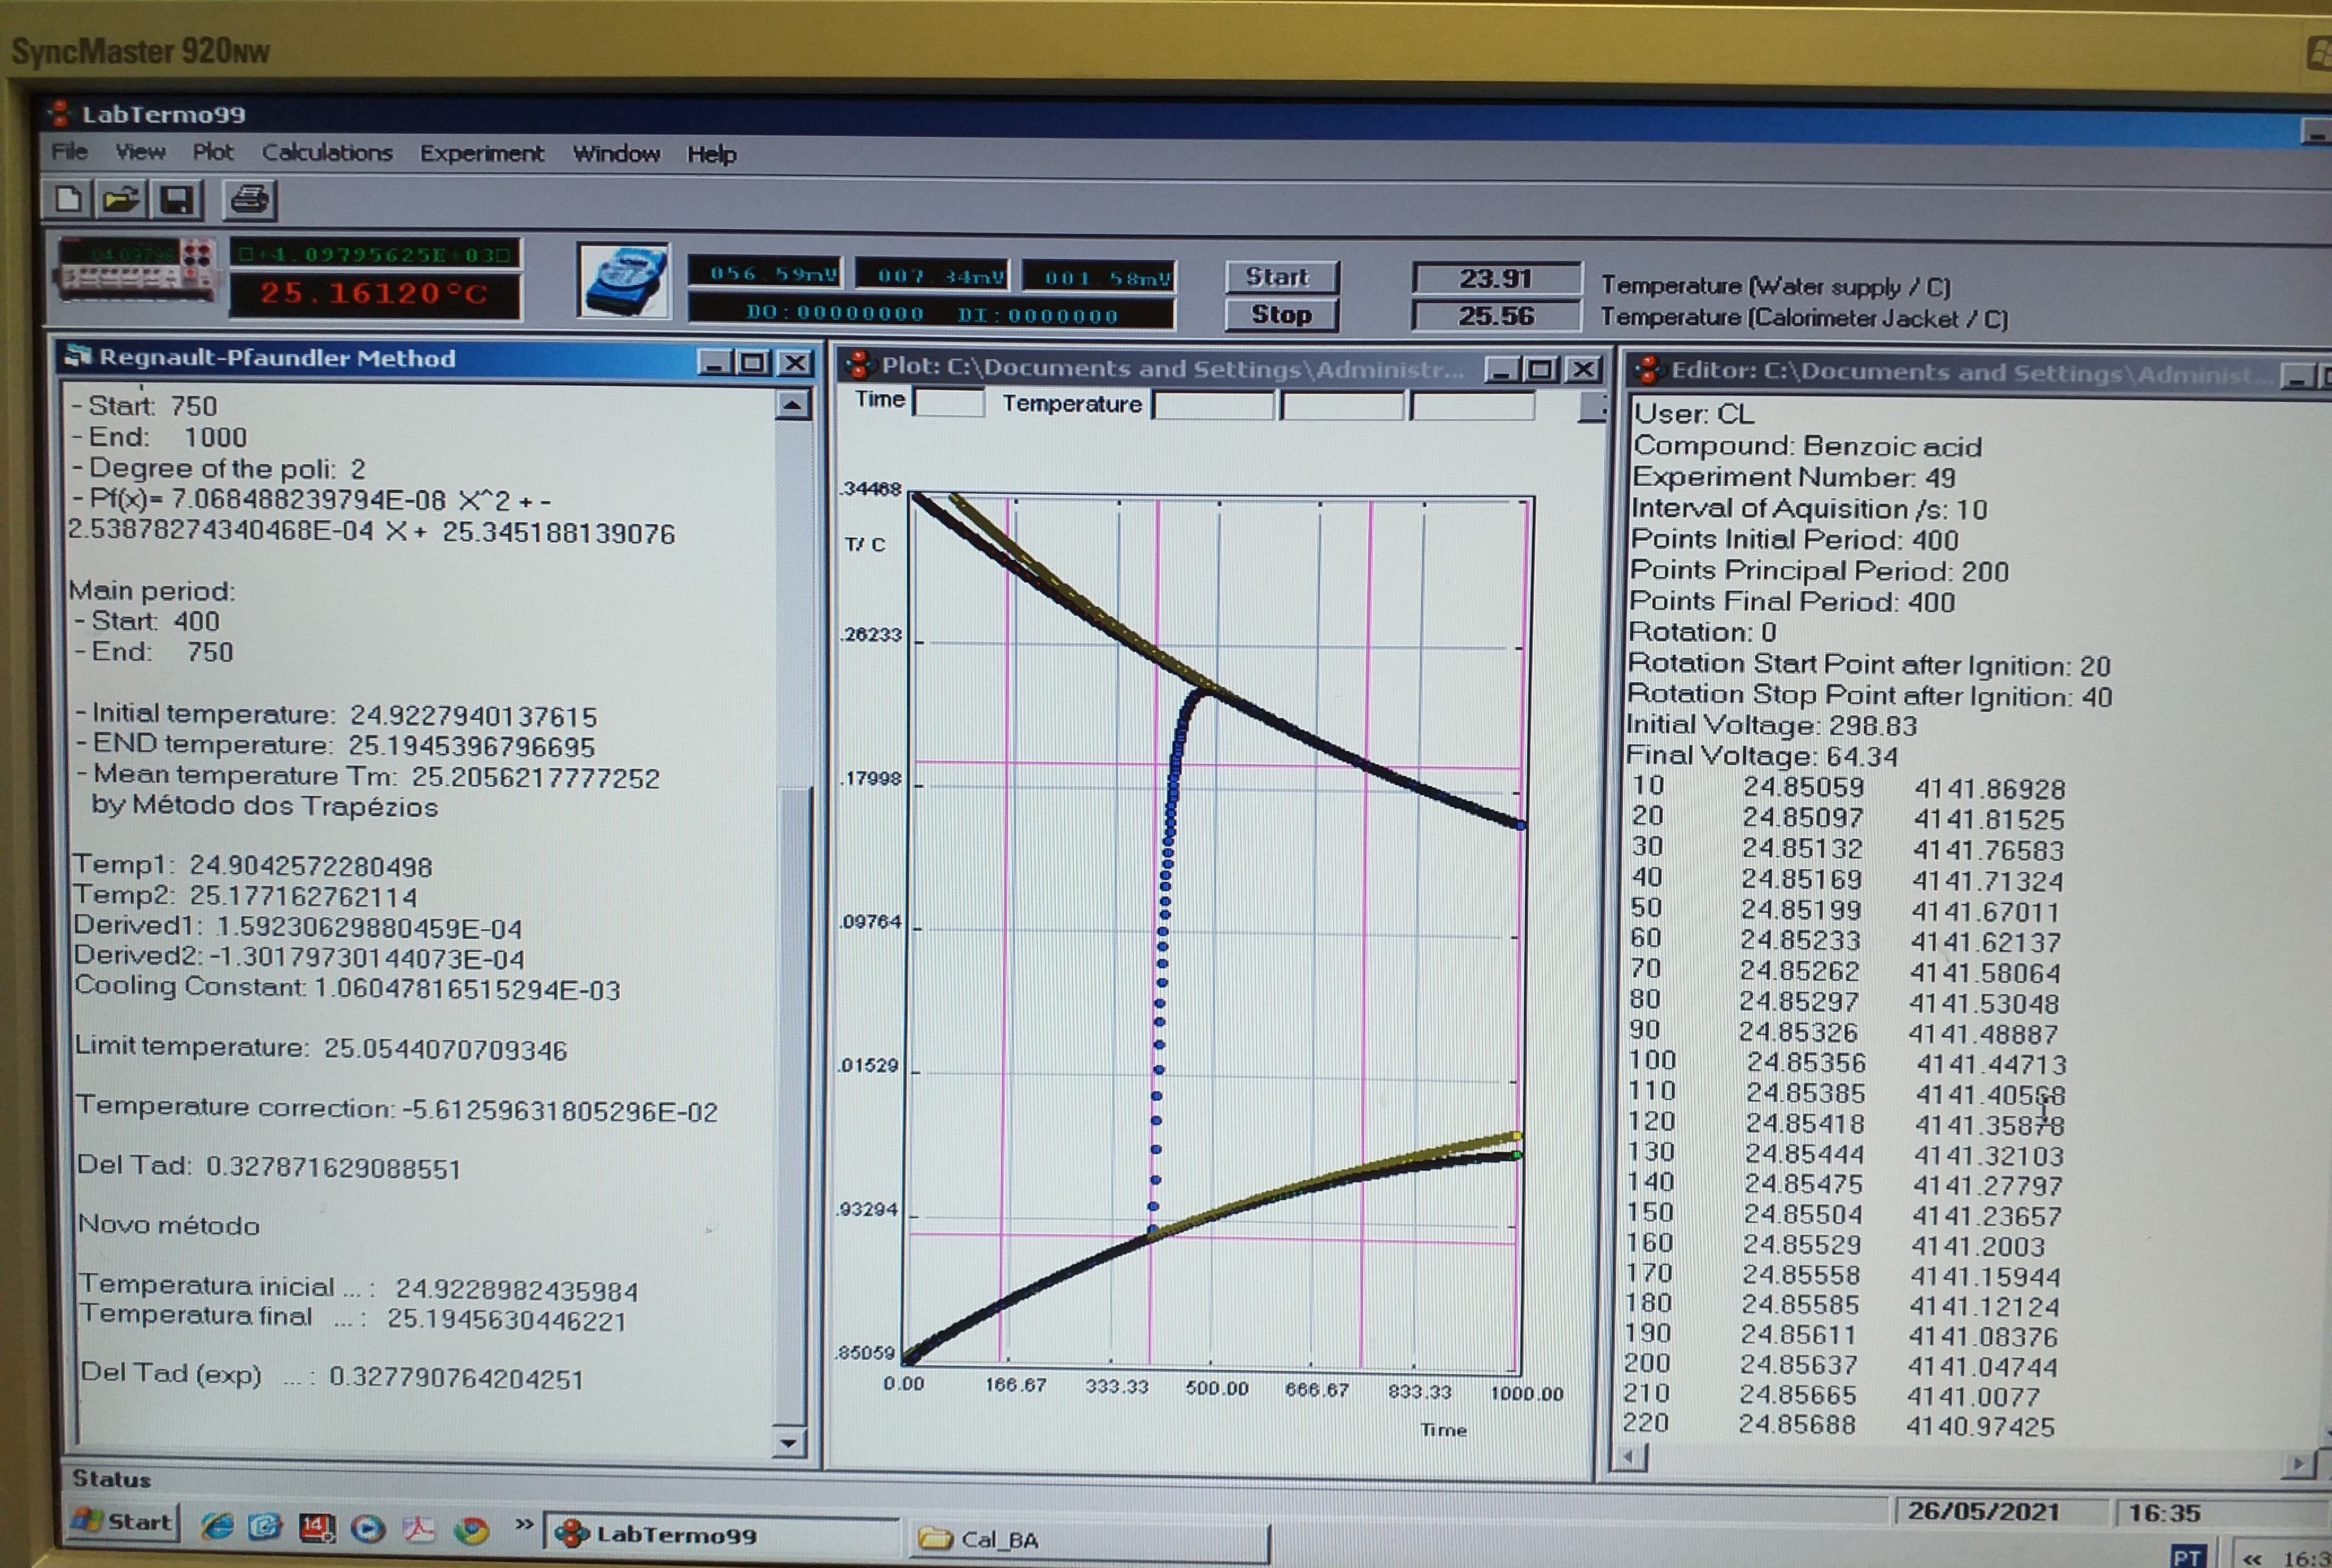Click the scroll down arrow in Regnault-Pfaundler window
The image size is (2332, 1568).
point(789,1442)
